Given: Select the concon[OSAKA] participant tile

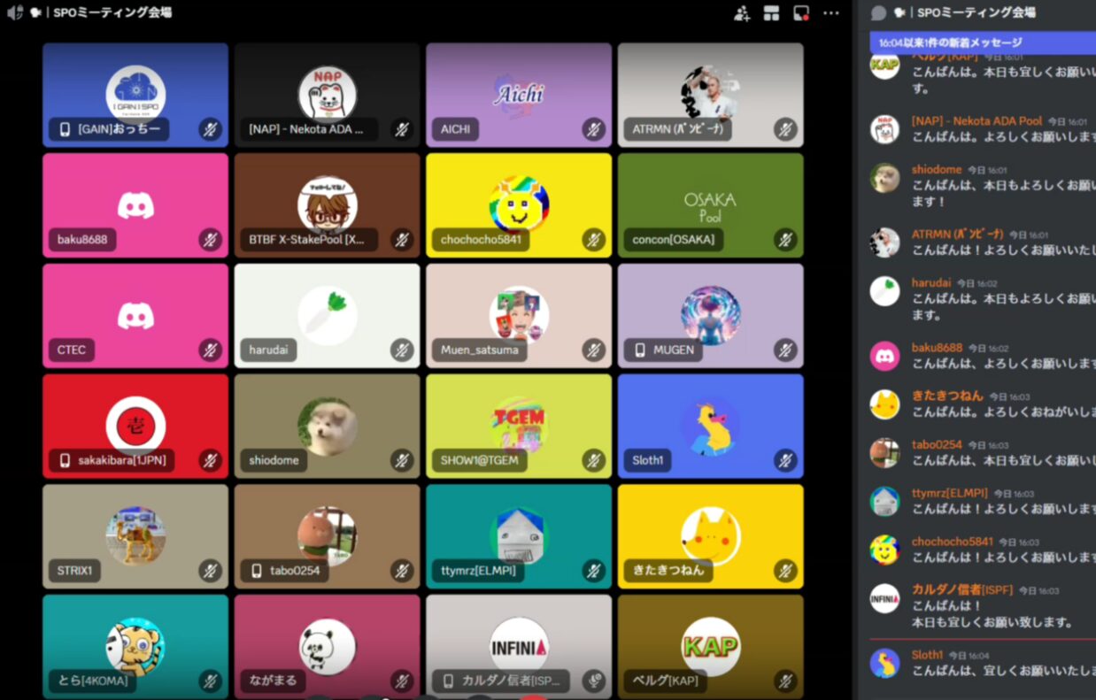Looking at the screenshot, I should (710, 205).
